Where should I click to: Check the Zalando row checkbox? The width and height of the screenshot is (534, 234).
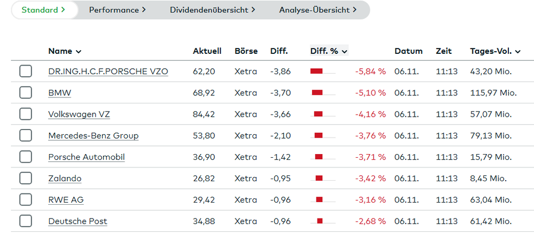[x=26, y=178]
